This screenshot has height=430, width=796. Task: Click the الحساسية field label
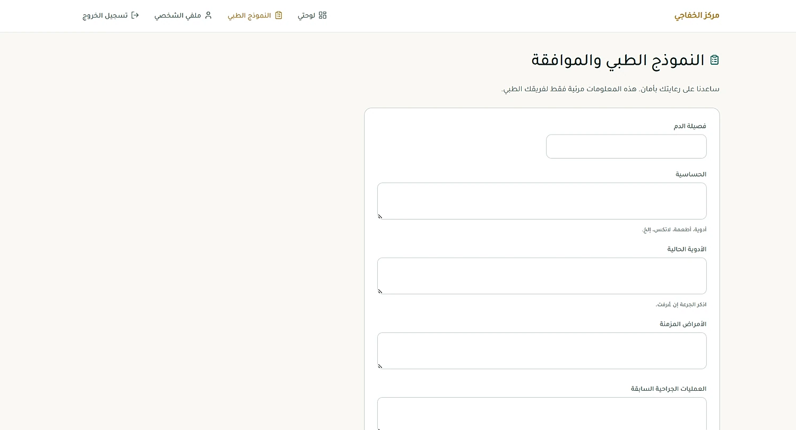[x=691, y=174]
